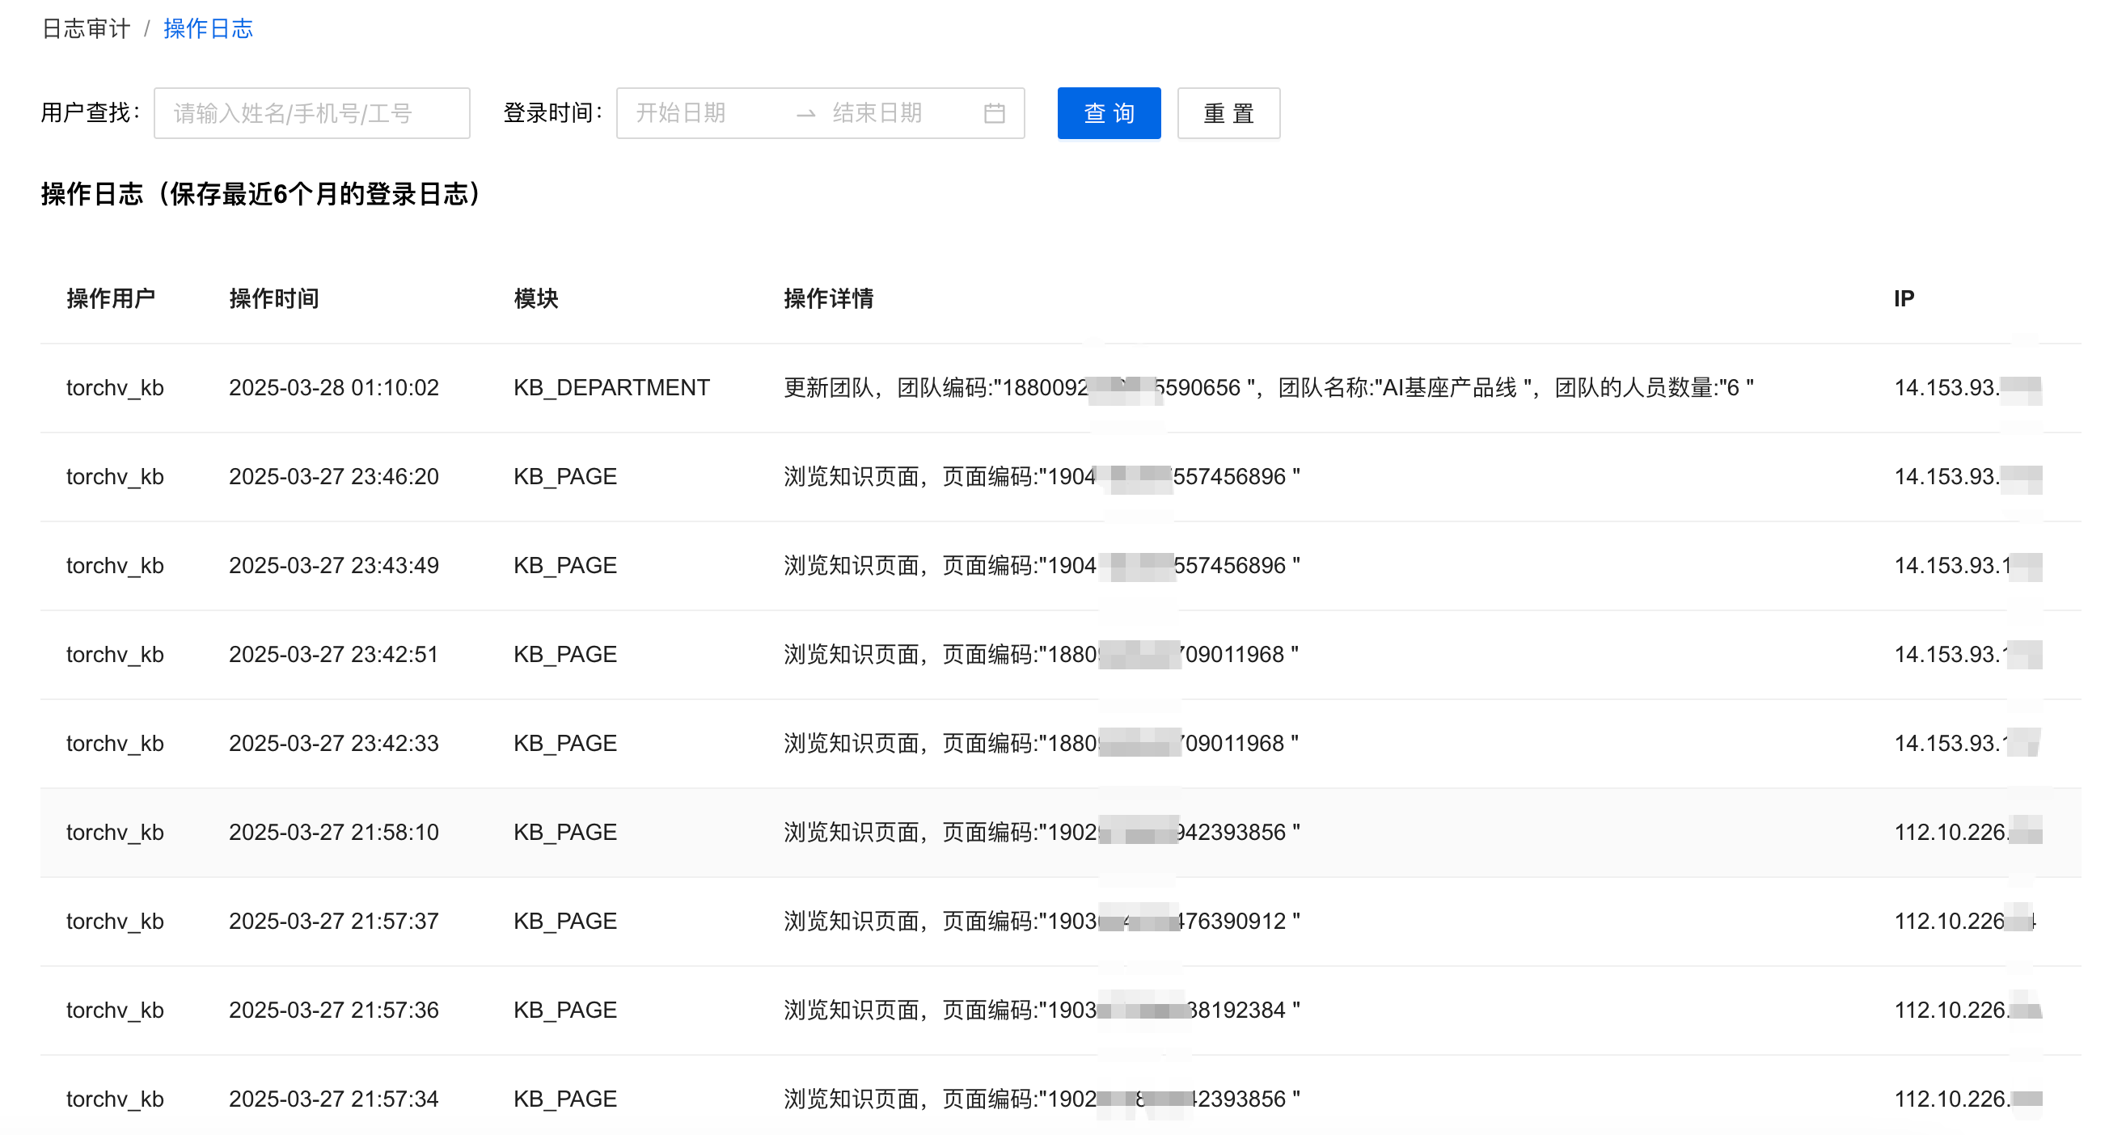Screen dimensions: 2109x1135
Task: Click timestamp 2025-03-27 23:43:49
Action: coord(334,566)
